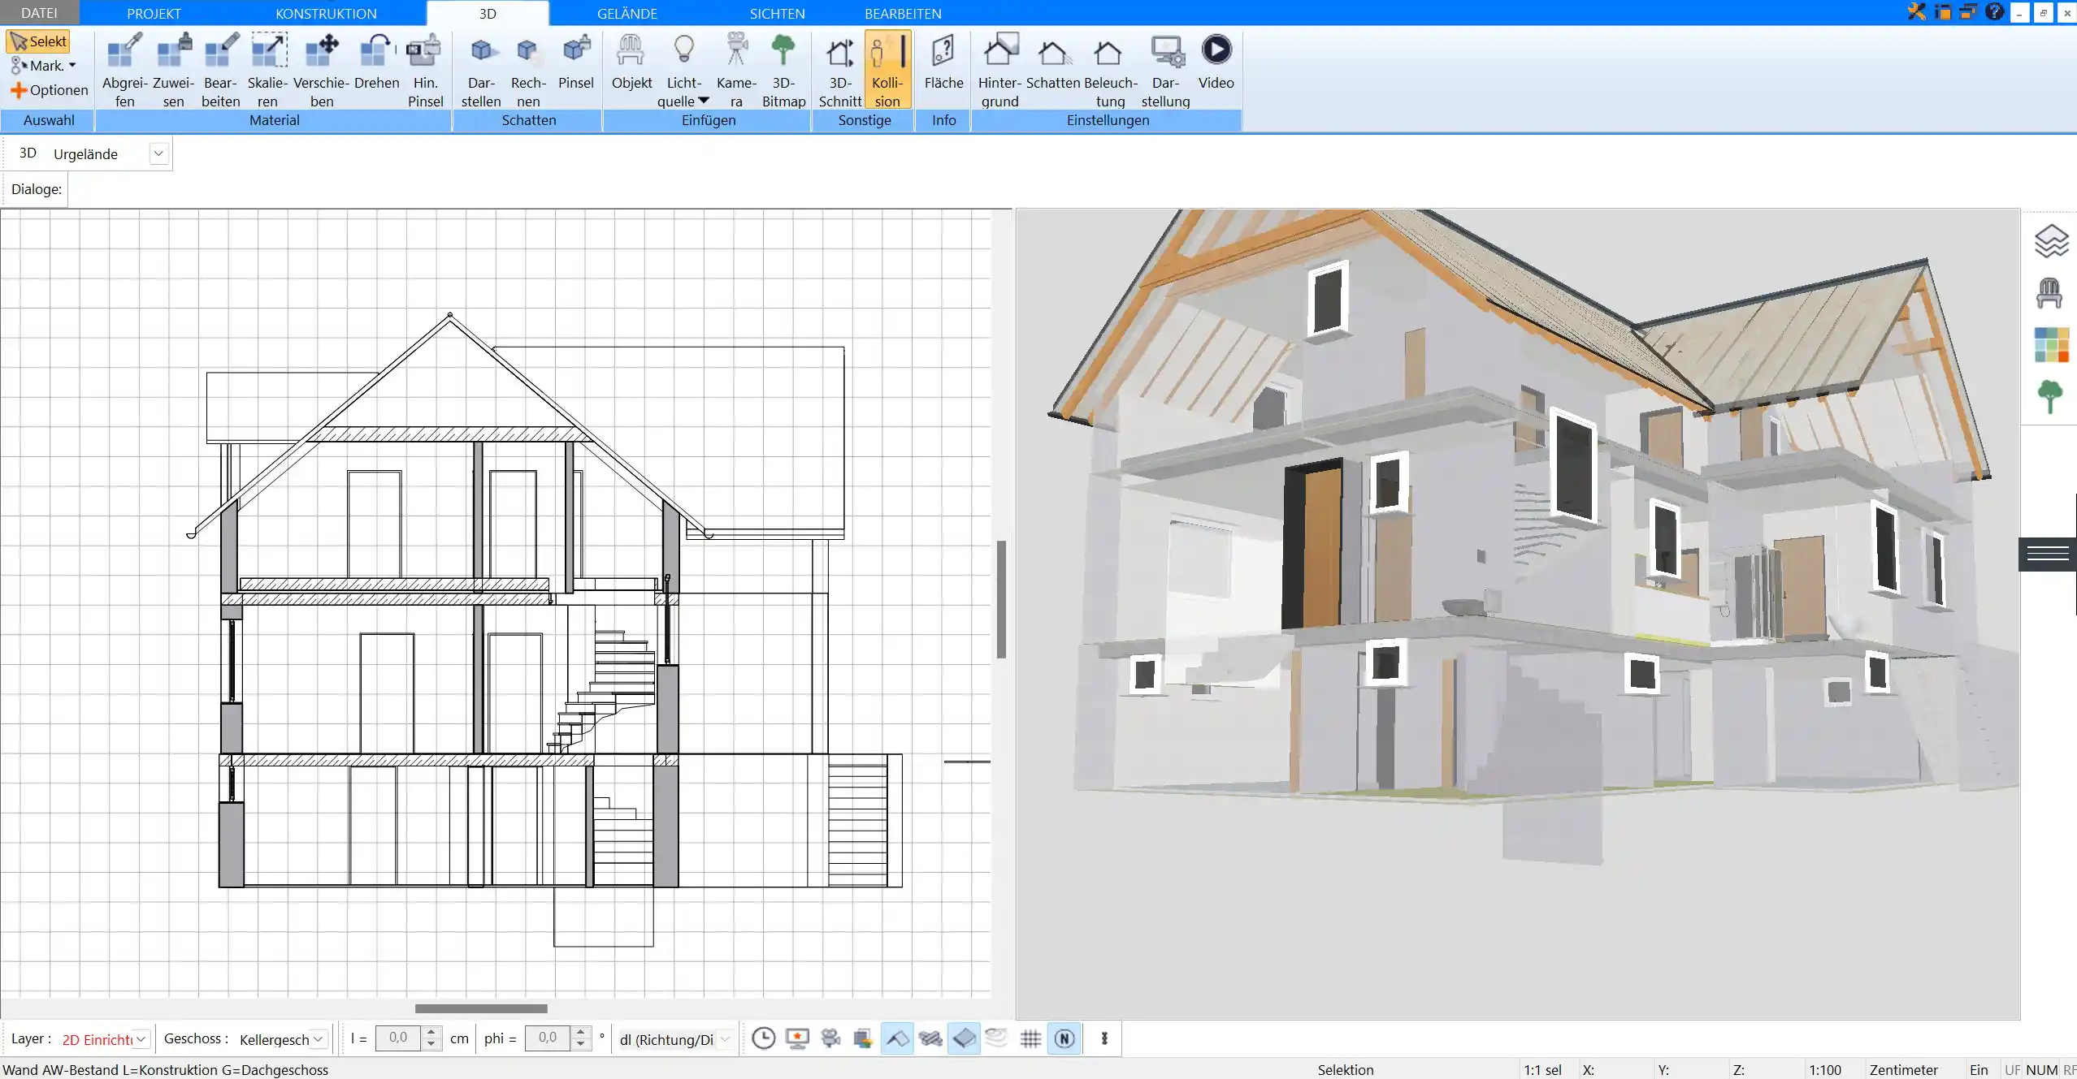Image resolution: width=2077 pixels, height=1079 pixels.
Task: Click the film camera icon in bottom toolbar
Action: (x=830, y=1038)
